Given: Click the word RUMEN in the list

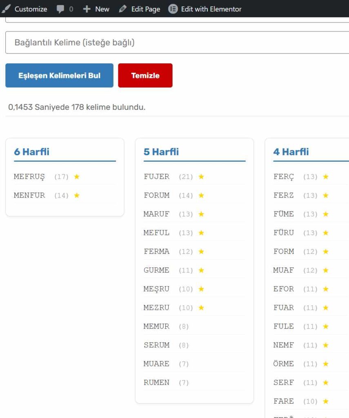Looking at the screenshot, I should [x=156, y=382].
